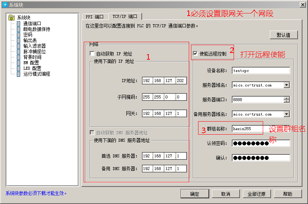Toggle 自动获取 DNS 服务器地址 checkbox
This screenshot has width=308, height=204.
pyautogui.click(x=92, y=133)
